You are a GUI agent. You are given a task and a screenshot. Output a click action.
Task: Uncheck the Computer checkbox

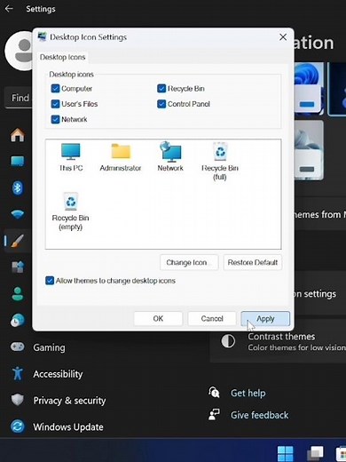click(x=55, y=89)
